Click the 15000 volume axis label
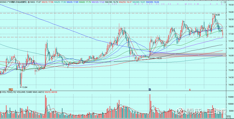This screenshot has height=119, width=234. pyautogui.click(x=231, y=97)
